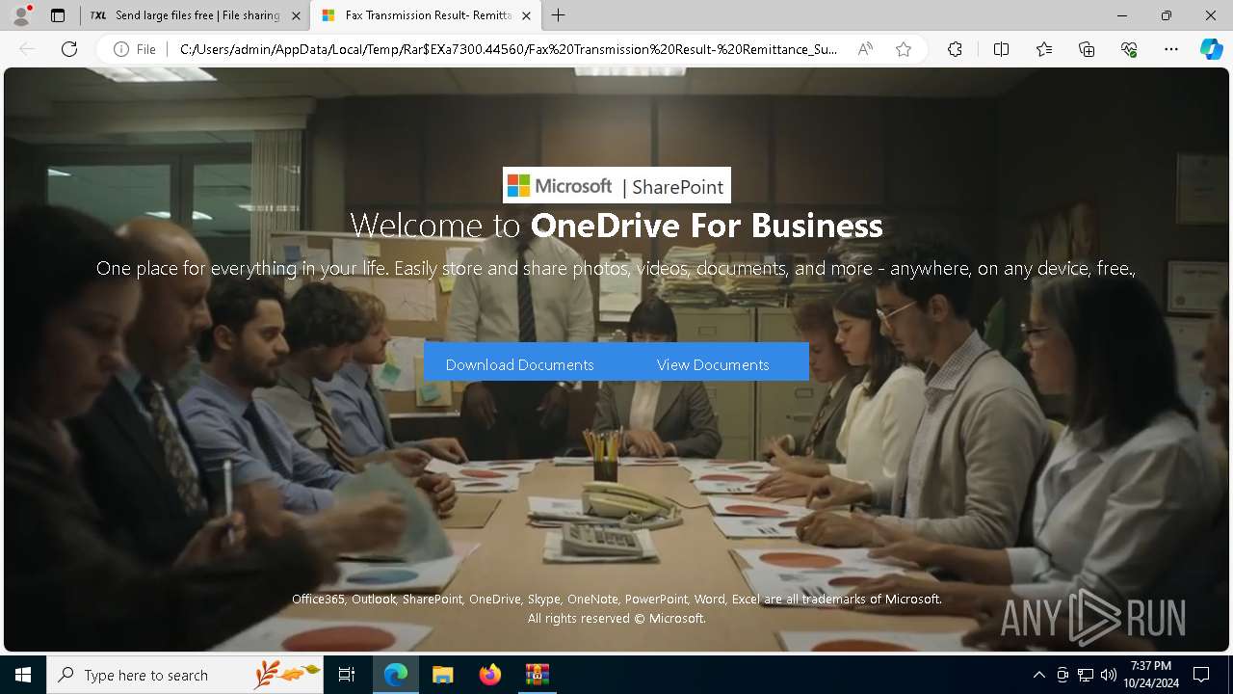
Task: Open WinRAR from taskbar
Action: point(537,675)
